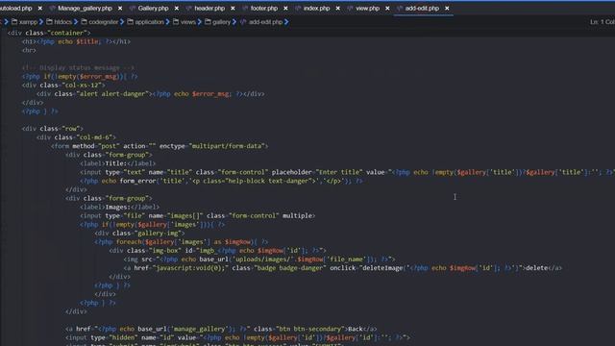This screenshot has width=615, height=346.
Task: Click the '<h1><?php echo $title; ?></h1>' line
Action: [77, 41]
